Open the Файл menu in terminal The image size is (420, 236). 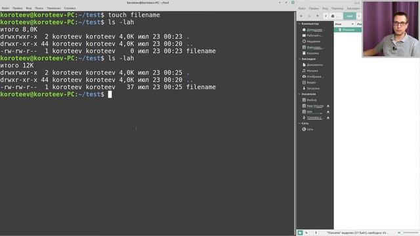(5, 9)
